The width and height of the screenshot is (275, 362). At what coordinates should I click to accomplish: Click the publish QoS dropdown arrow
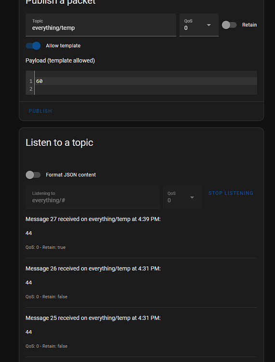209,25
